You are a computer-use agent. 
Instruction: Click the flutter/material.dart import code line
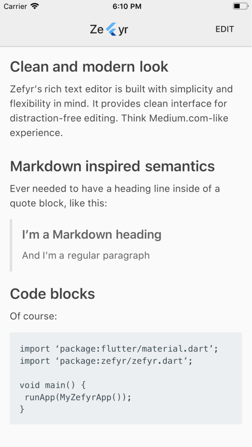coord(119,349)
